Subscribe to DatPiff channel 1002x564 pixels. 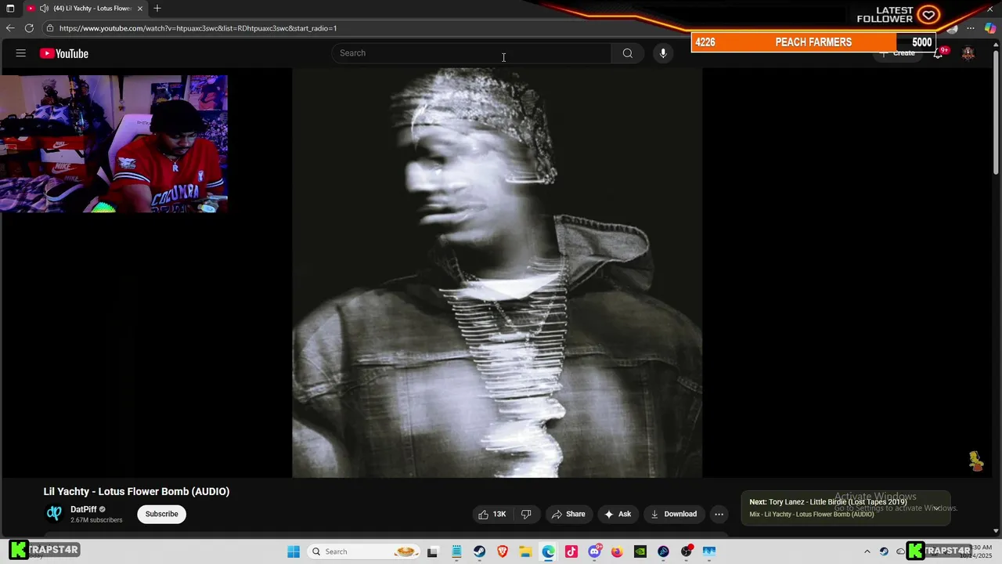click(x=162, y=514)
